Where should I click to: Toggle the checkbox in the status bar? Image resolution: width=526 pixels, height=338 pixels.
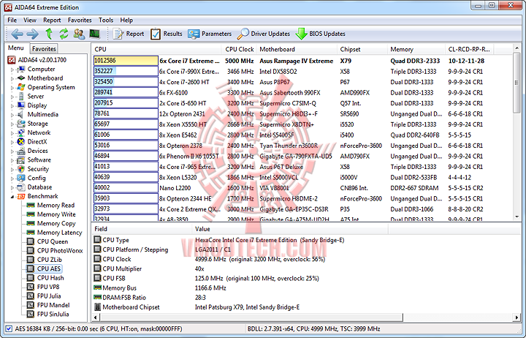(x=9, y=329)
